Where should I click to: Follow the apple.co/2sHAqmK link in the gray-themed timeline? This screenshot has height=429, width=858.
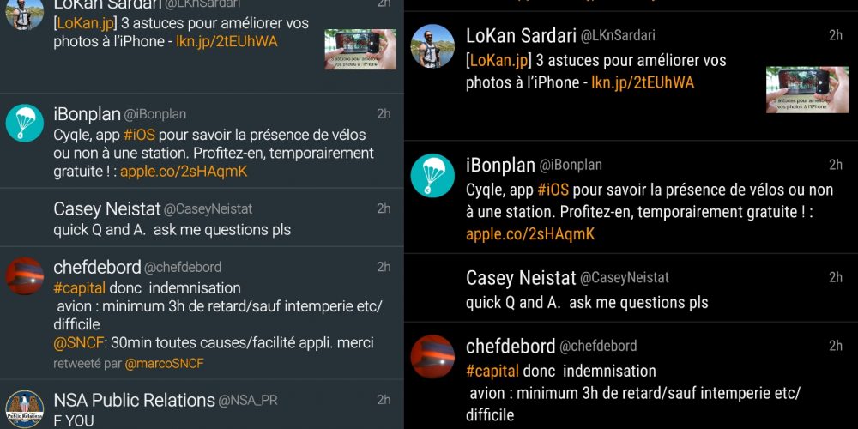pos(184,172)
